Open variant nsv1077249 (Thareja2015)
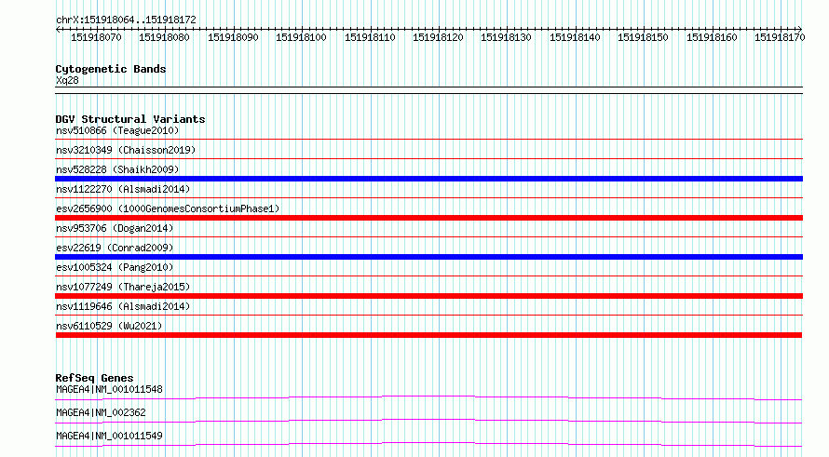 pos(123,287)
